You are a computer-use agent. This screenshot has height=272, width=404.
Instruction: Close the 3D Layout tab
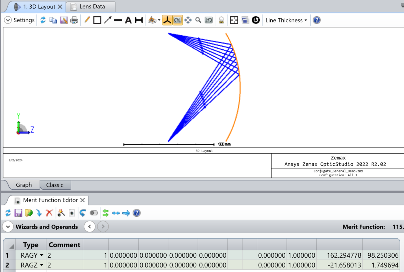(60, 6)
